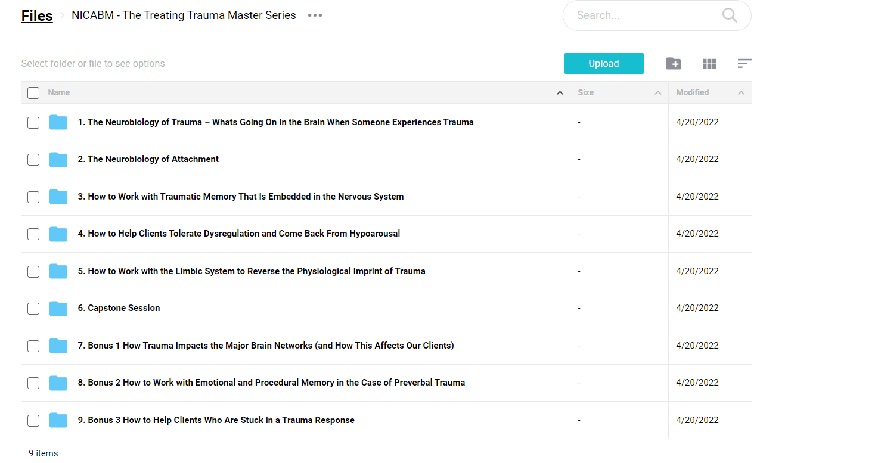Click folder icon for Tolerate Dysregulation row
Viewport: 881px width, 463px height.
tap(58, 234)
